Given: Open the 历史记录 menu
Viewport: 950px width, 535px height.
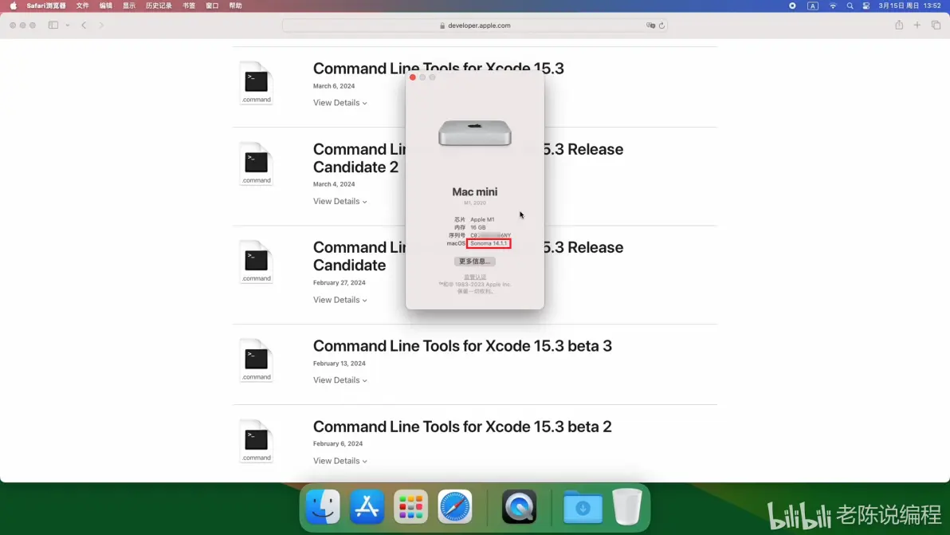Looking at the screenshot, I should pos(159,6).
